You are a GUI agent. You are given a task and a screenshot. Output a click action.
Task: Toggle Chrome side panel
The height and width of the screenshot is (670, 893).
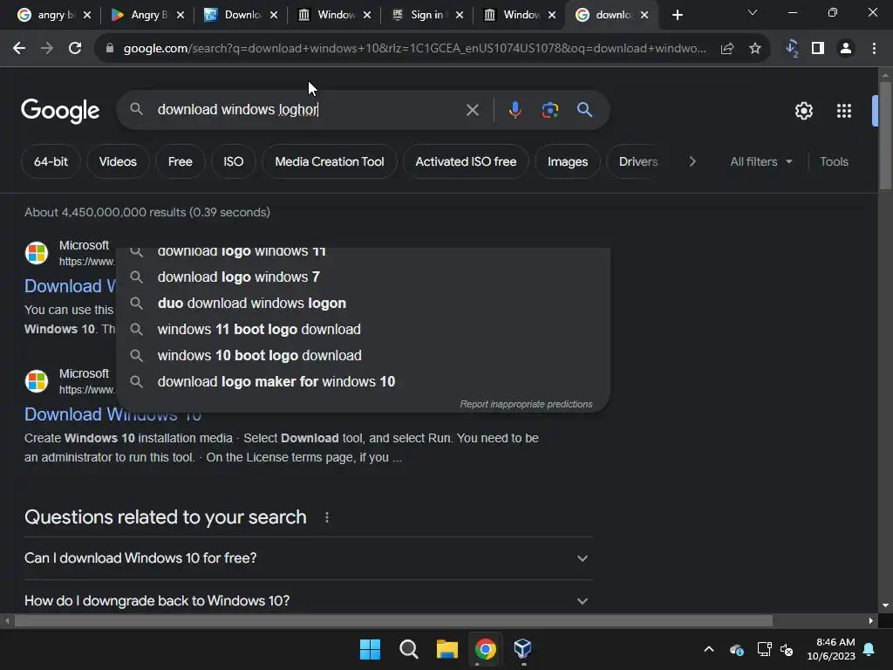pyautogui.click(x=818, y=49)
